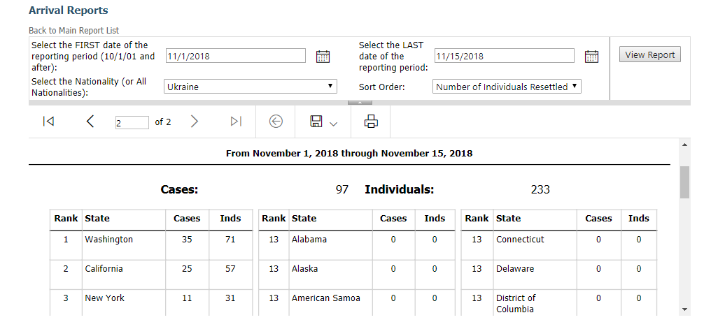Collapse the parameters panel toggle arrow

click(360, 103)
